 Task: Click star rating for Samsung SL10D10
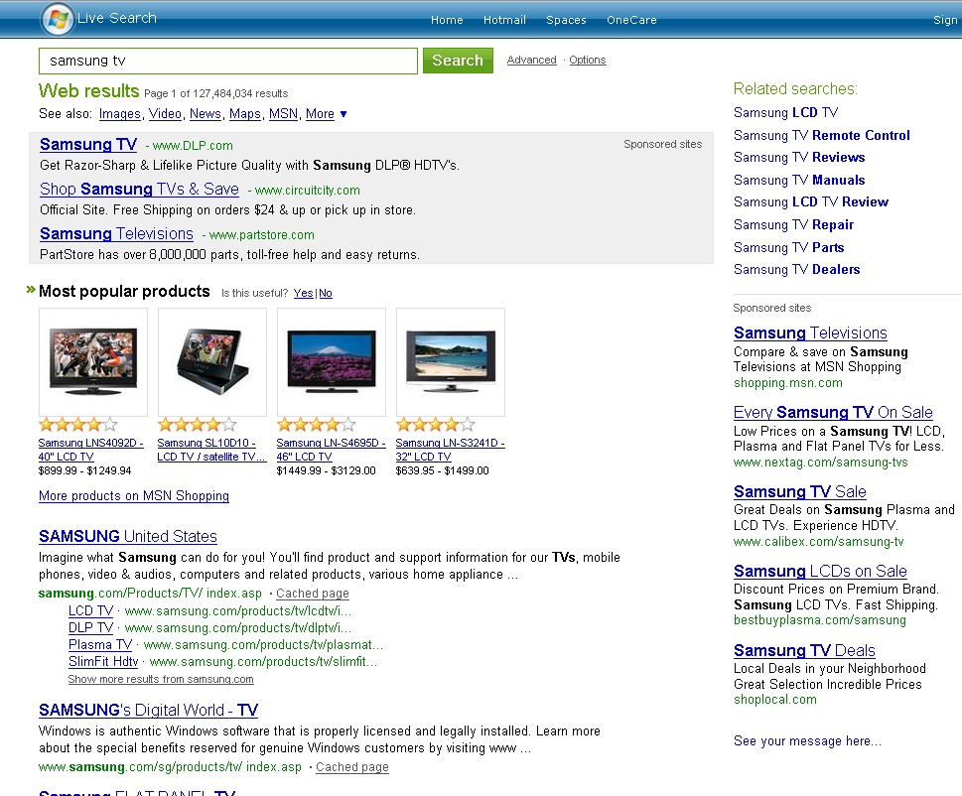click(x=197, y=425)
